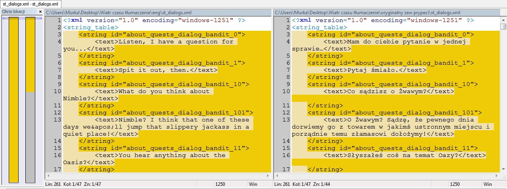Click the line 'Listen, I have a question for'
This screenshot has height=189, width=507.
click(166, 41)
